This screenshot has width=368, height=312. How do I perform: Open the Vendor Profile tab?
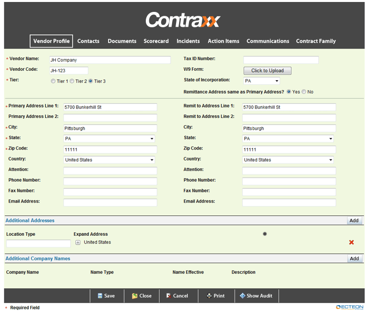tap(52, 41)
